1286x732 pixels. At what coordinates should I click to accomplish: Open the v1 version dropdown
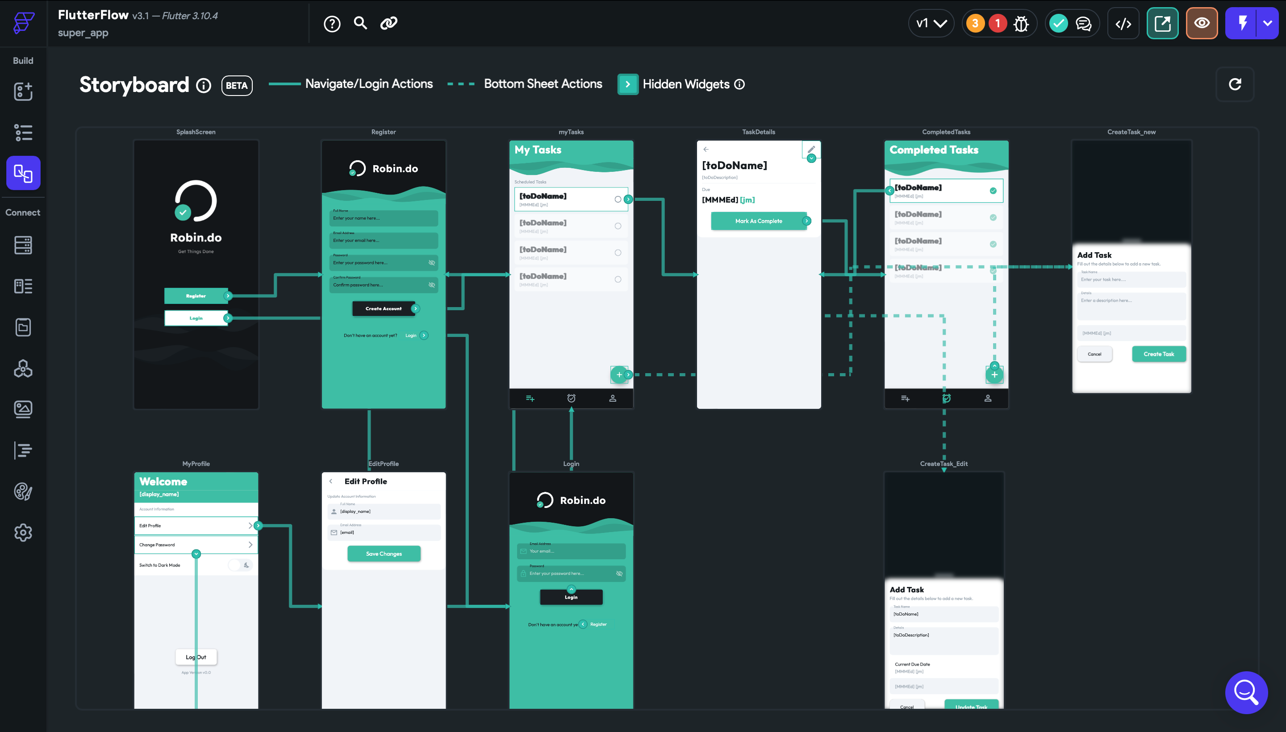coord(931,23)
